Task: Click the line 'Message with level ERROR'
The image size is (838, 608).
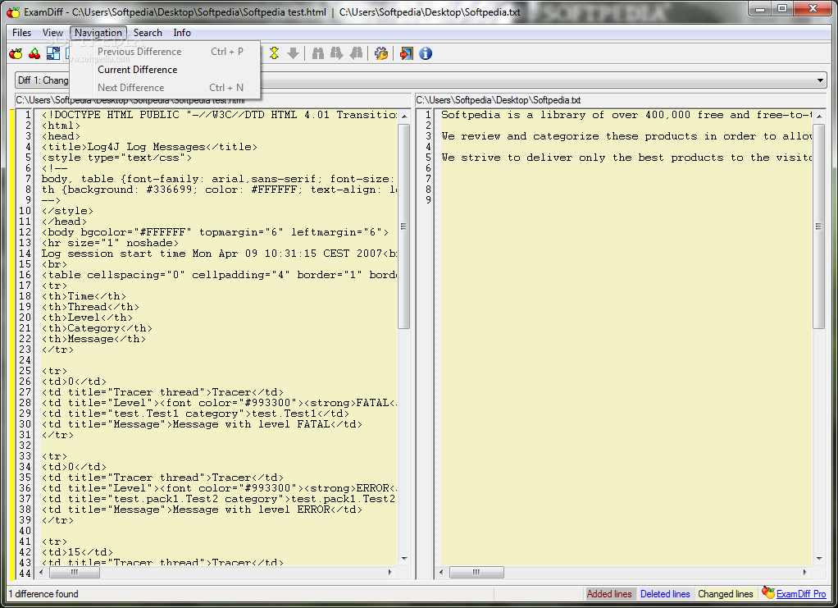Action: (x=202, y=509)
